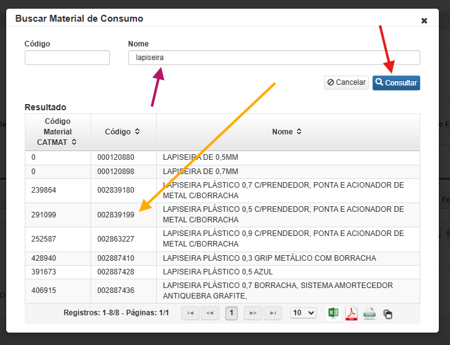Click the Cancelar button
Image resolution: width=450 pixels, height=345 pixels.
point(346,82)
